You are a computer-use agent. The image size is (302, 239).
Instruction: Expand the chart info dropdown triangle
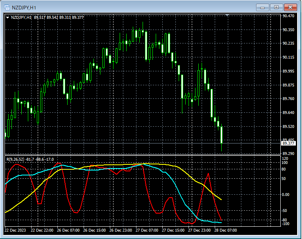coord(7,18)
